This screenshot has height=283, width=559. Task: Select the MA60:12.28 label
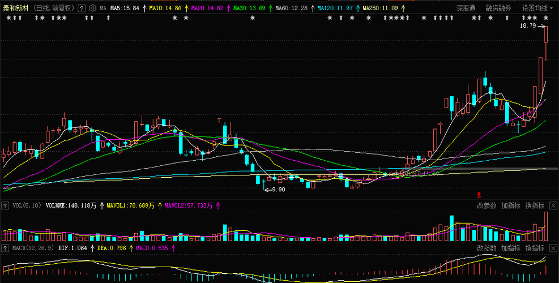click(291, 8)
